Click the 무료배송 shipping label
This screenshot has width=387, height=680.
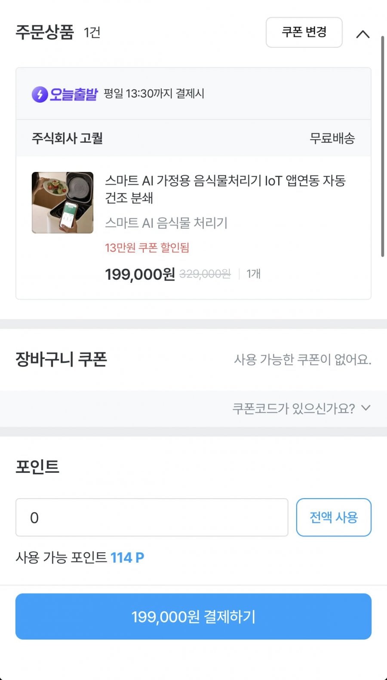coord(332,138)
